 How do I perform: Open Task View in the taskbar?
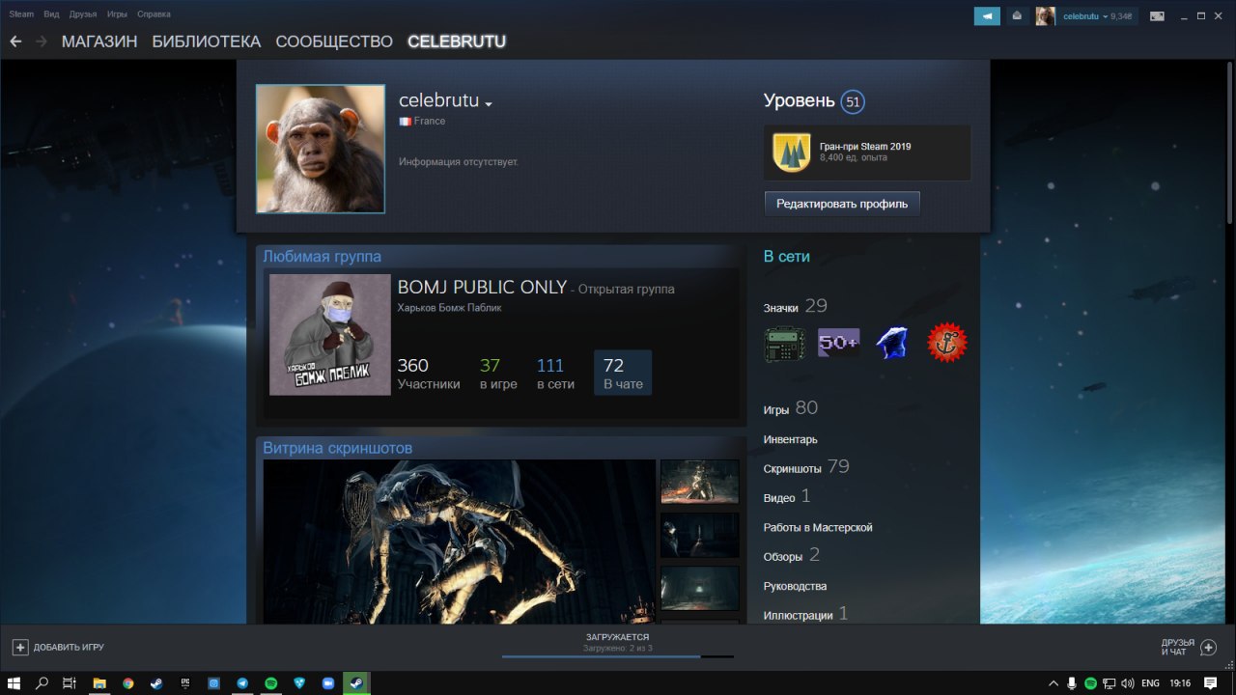[70, 682]
